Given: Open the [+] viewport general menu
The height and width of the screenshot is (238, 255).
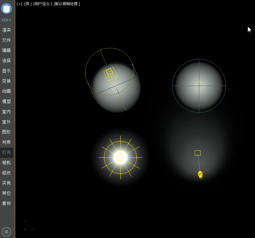Looking at the screenshot, I should (19, 4).
